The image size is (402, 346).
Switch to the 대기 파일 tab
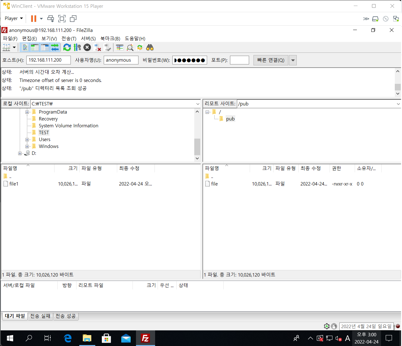15,316
